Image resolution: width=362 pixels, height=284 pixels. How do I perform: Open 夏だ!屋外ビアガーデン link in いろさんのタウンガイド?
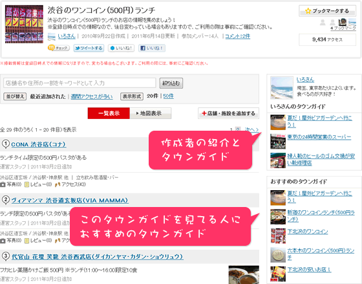click(319, 122)
